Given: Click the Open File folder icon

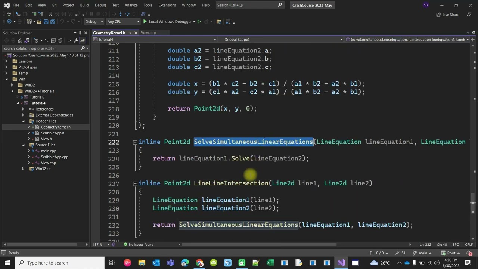Looking at the screenshot, I should click(38, 22).
